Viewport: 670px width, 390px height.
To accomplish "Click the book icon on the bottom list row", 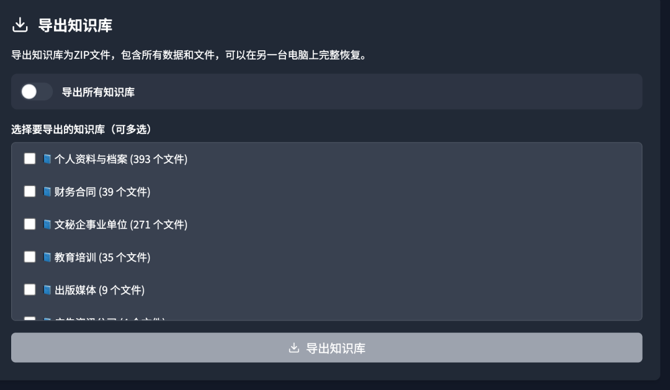I will pos(47,319).
